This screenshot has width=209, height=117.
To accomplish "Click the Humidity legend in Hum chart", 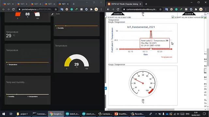I will 60,28.
